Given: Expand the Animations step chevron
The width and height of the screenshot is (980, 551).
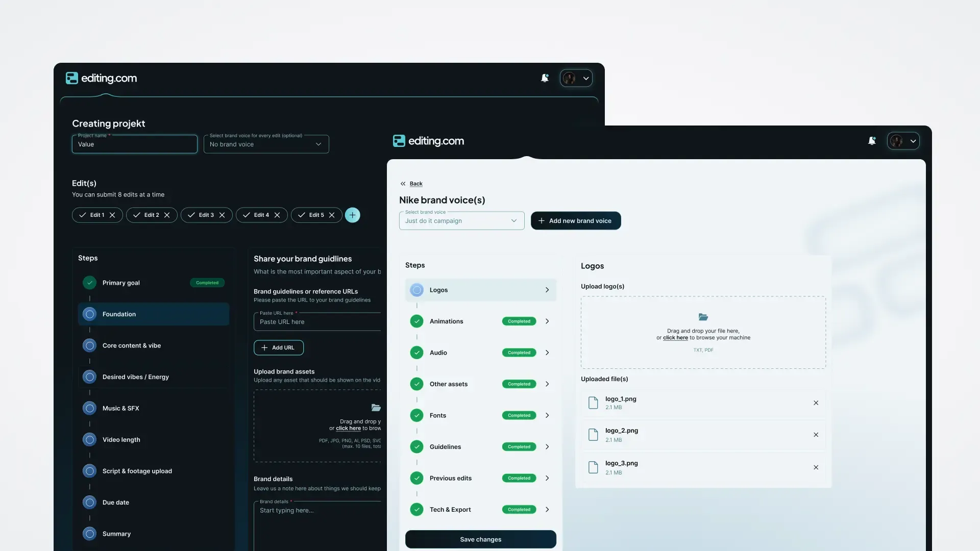Looking at the screenshot, I should (x=547, y=321).
